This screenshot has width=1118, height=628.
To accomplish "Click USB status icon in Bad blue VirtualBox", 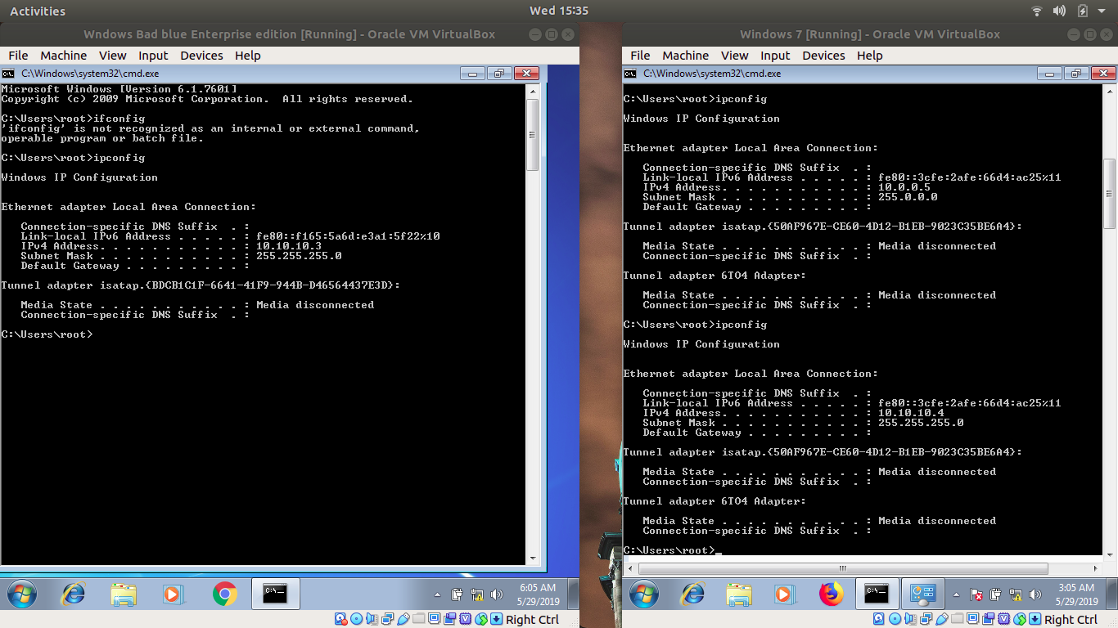I will (x=403, y=619).
